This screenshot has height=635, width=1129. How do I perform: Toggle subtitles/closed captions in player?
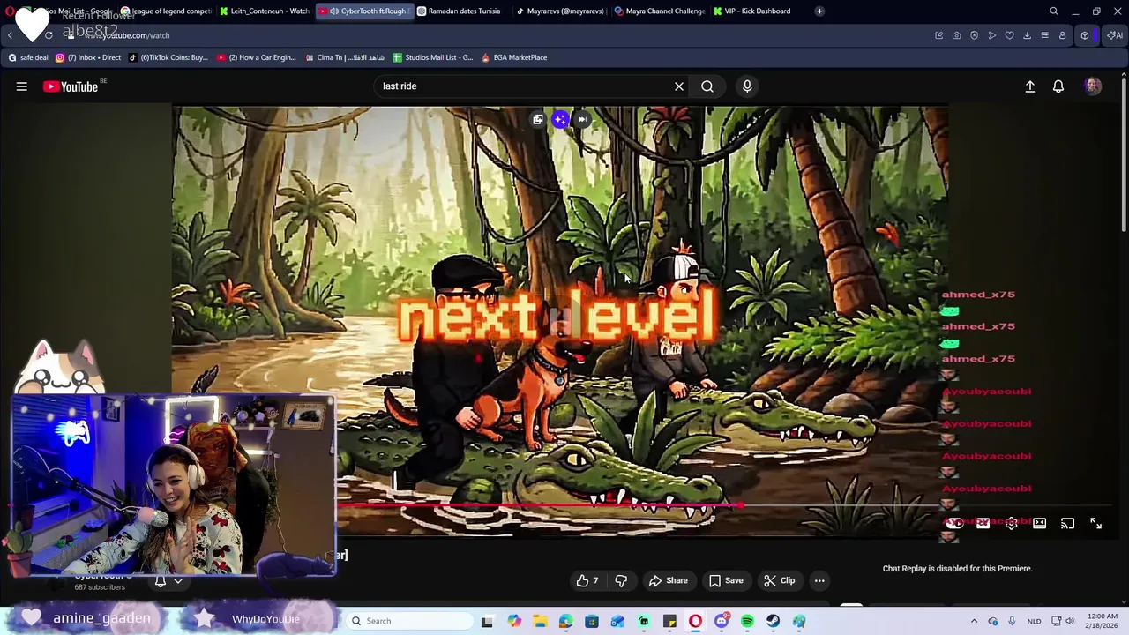(983, 523)
